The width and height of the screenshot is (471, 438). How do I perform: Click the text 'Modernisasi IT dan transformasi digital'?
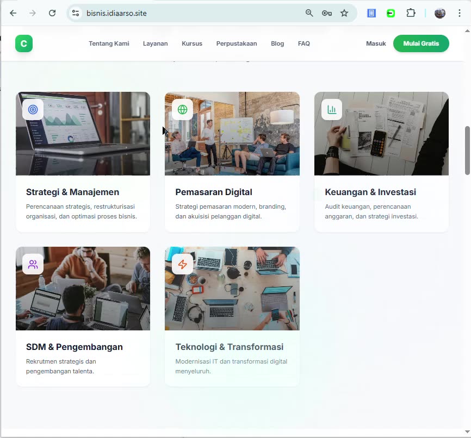tap(231, 361)
